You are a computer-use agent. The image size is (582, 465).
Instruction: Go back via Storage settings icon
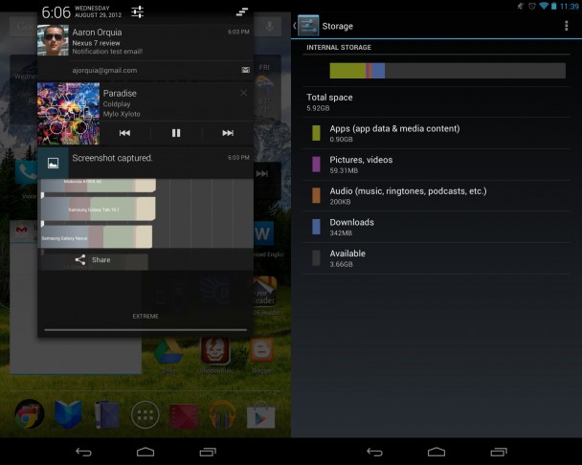(306, 26)
